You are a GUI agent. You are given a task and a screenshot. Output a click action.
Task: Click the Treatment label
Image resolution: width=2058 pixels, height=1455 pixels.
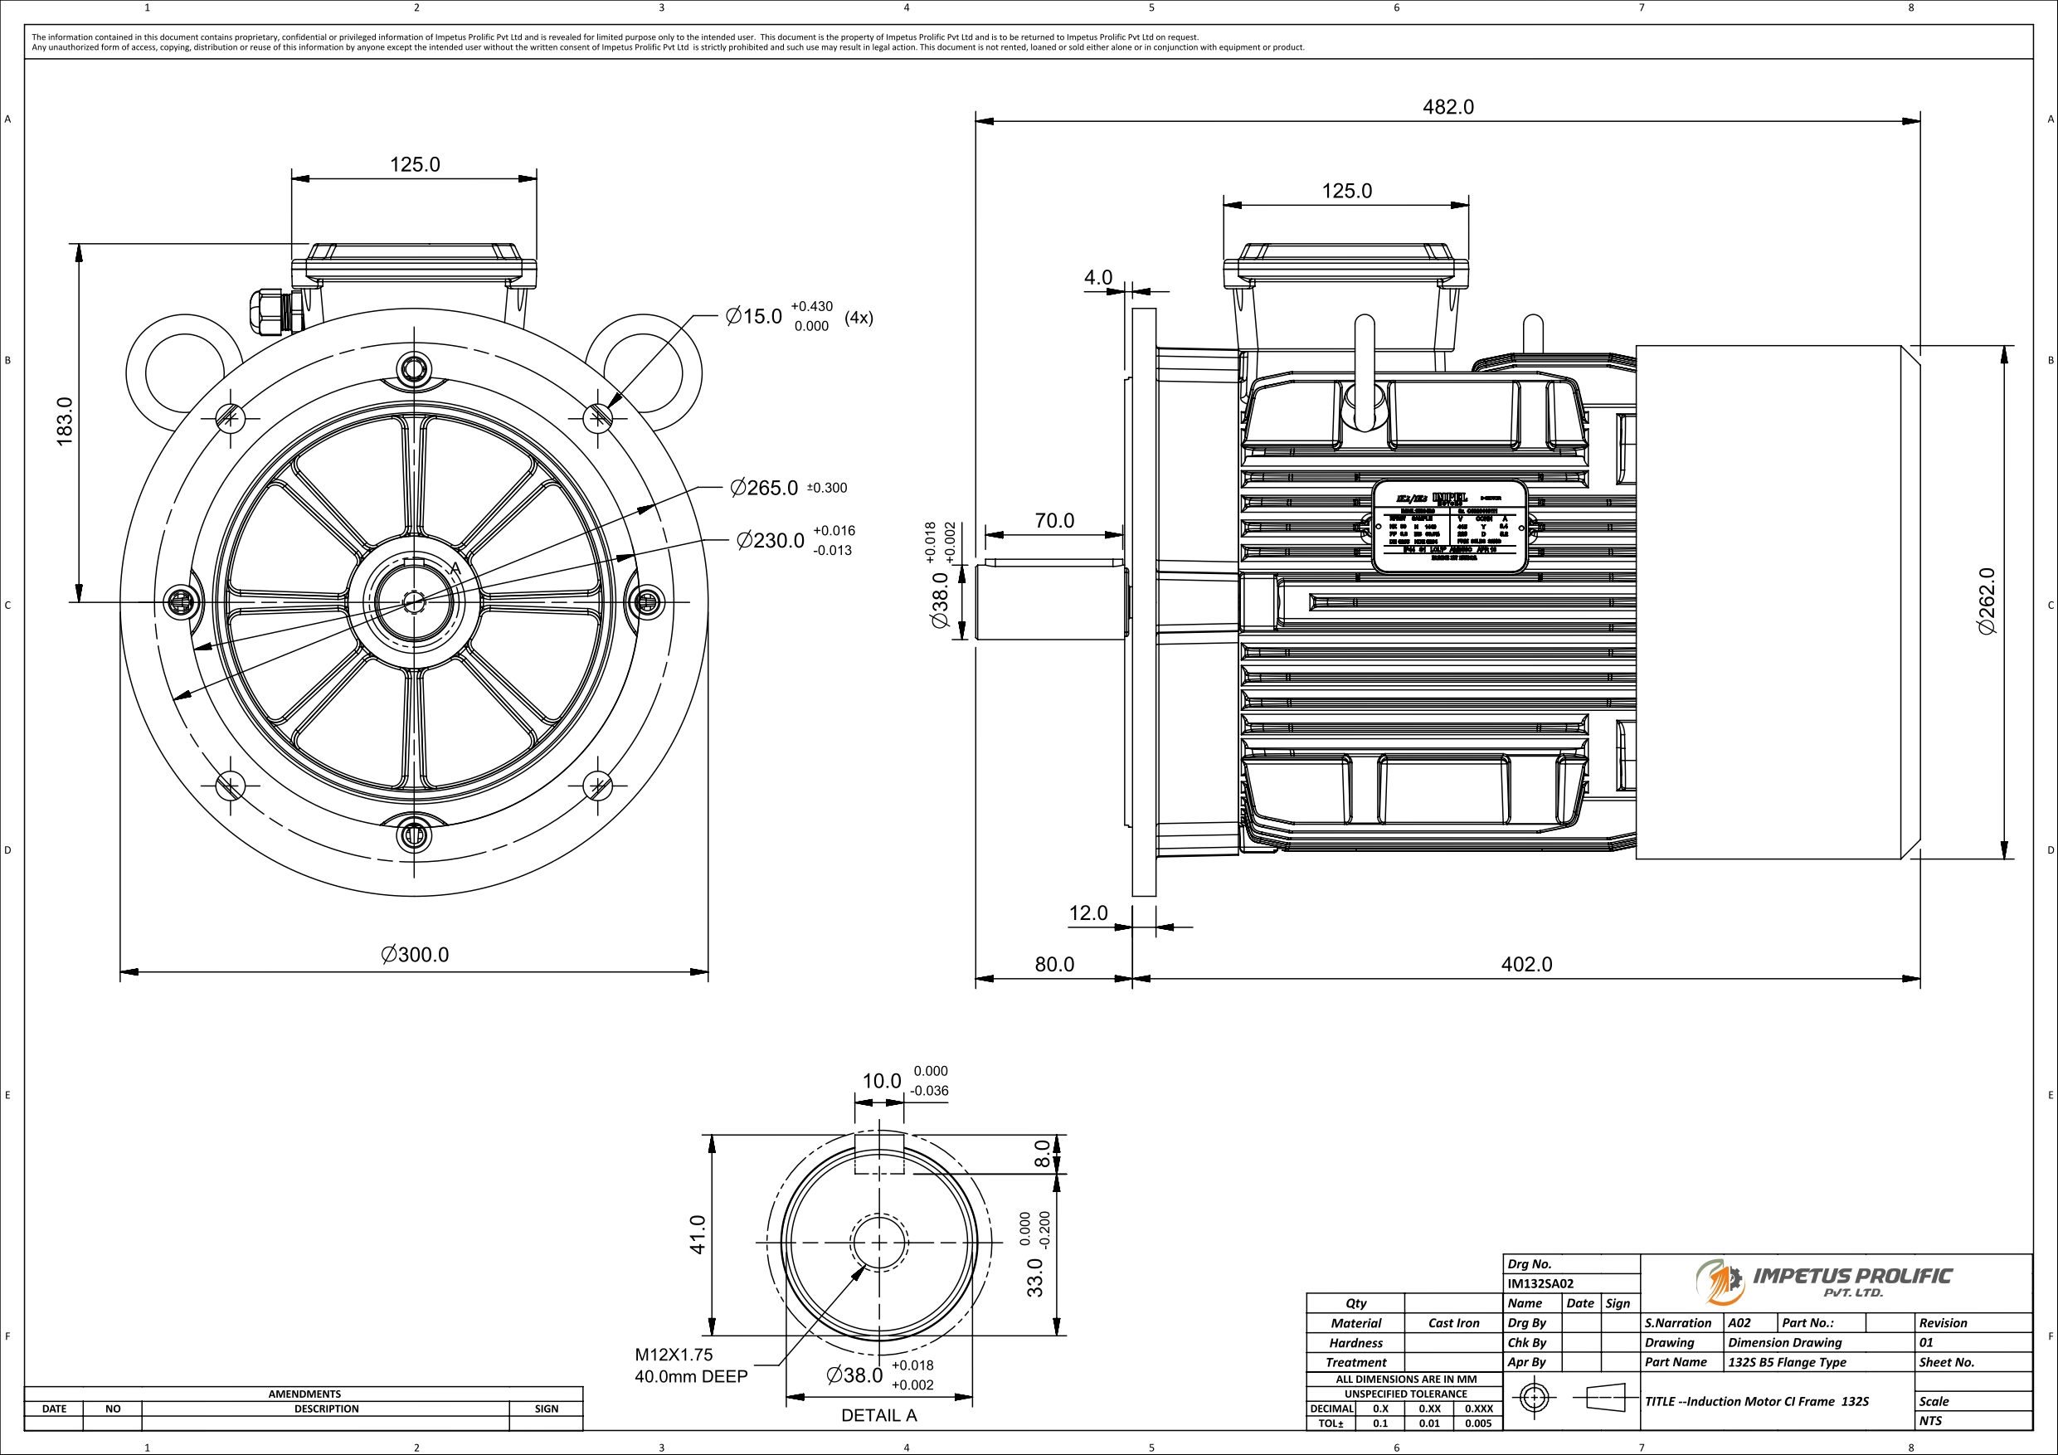(x=1355, y=1362)
